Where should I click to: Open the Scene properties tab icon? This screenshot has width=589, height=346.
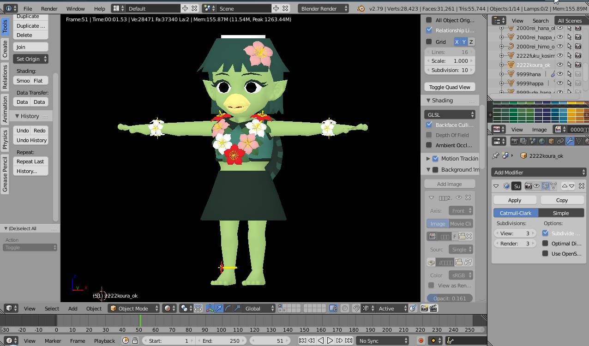point(533,141)
